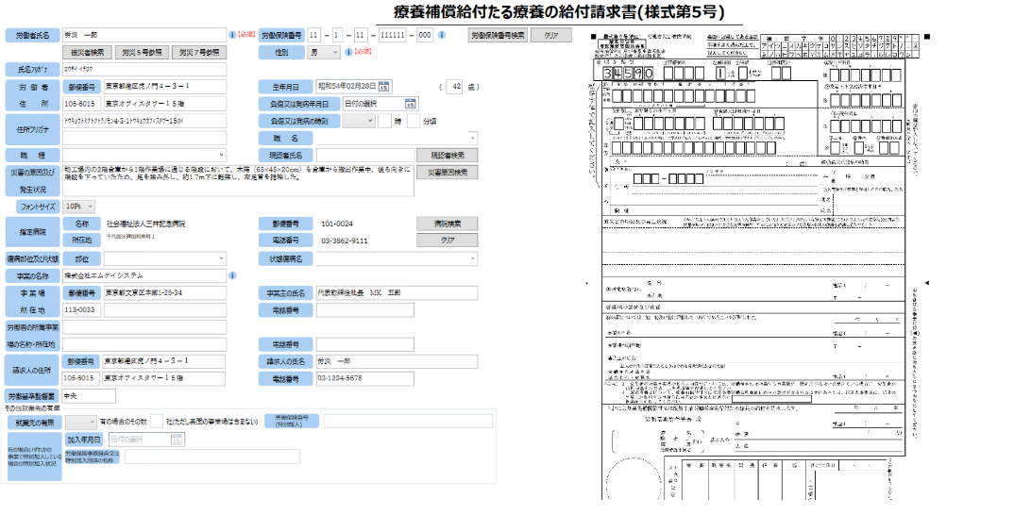1031x515 pixels.
Task: Click クリア button below 病院検索
Action: point(447,241)
